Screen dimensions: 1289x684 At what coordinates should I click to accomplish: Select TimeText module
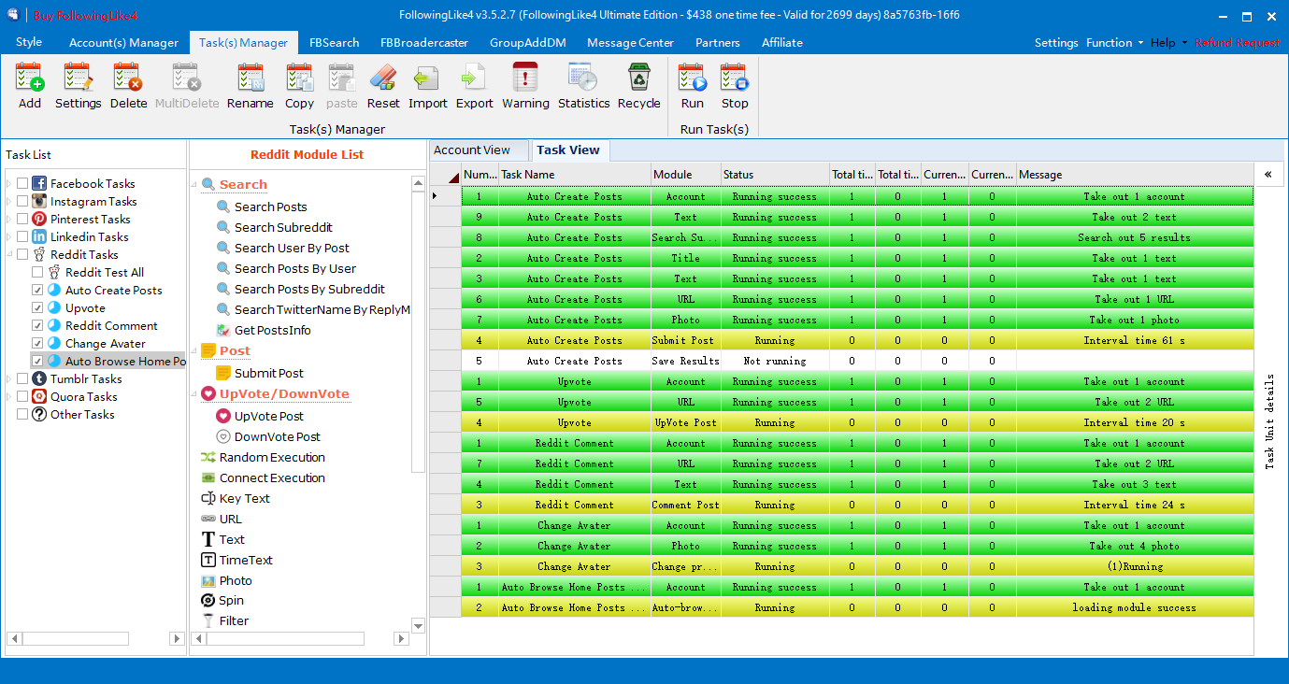click(246, 560)
